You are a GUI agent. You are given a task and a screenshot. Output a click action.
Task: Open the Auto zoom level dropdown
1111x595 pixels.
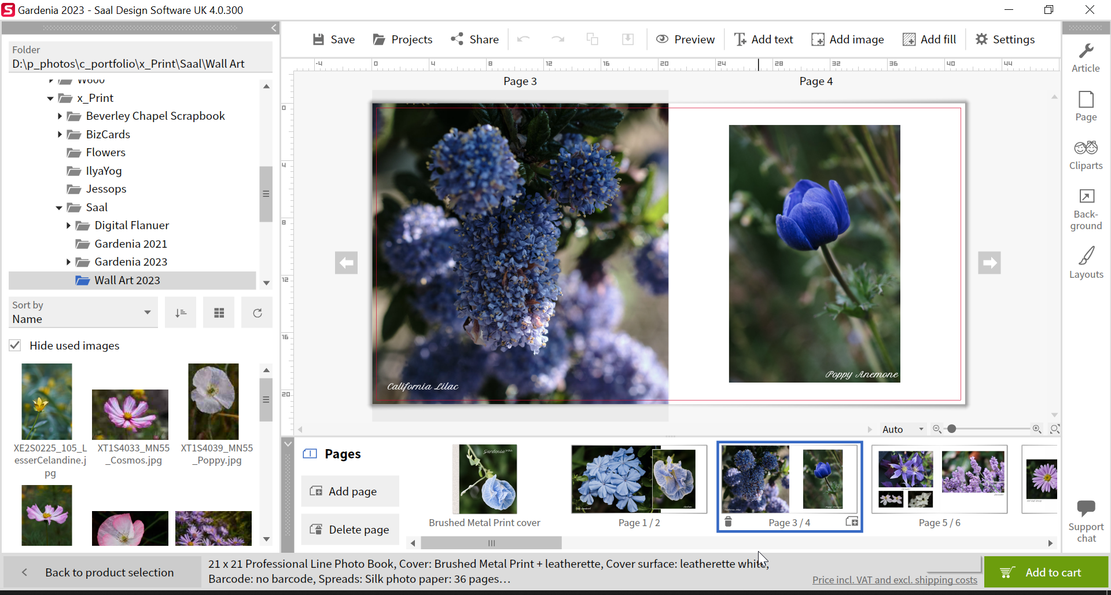902,429
